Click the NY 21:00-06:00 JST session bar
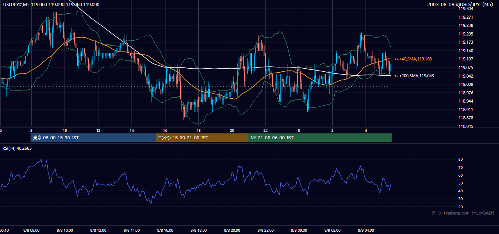 320,138
